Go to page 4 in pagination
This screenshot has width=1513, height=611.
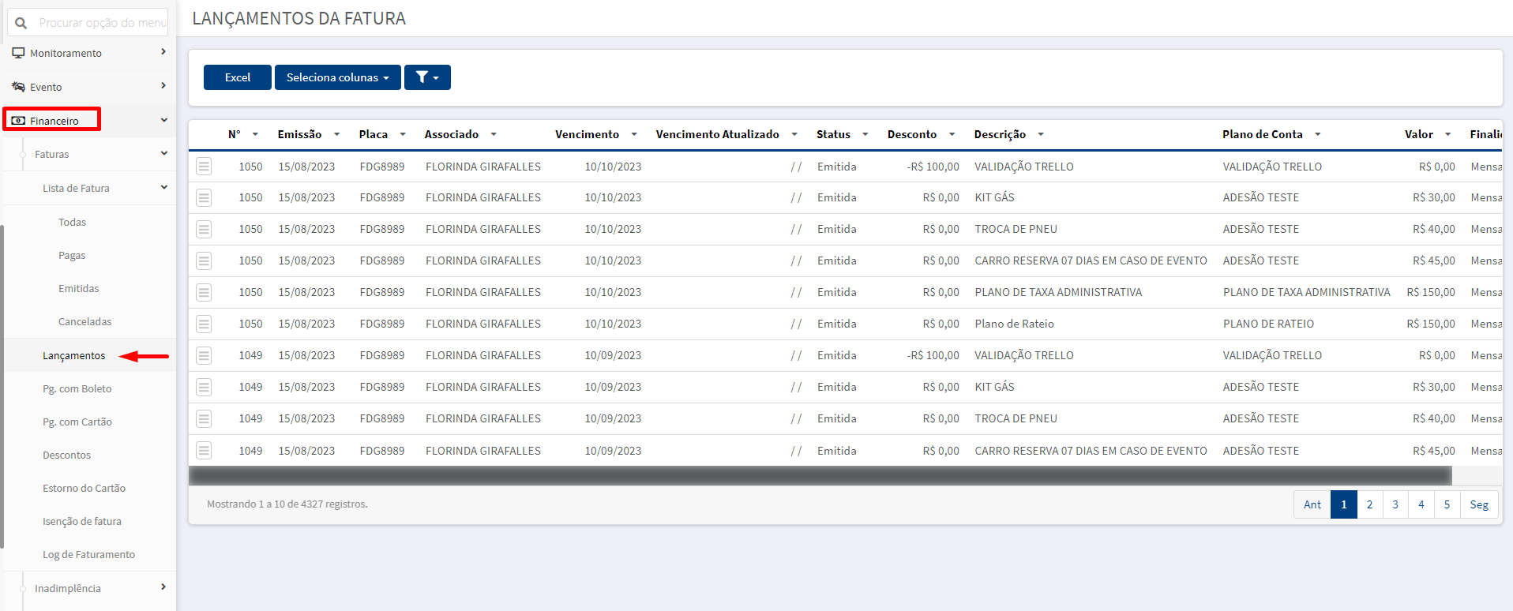[1421, 504]
